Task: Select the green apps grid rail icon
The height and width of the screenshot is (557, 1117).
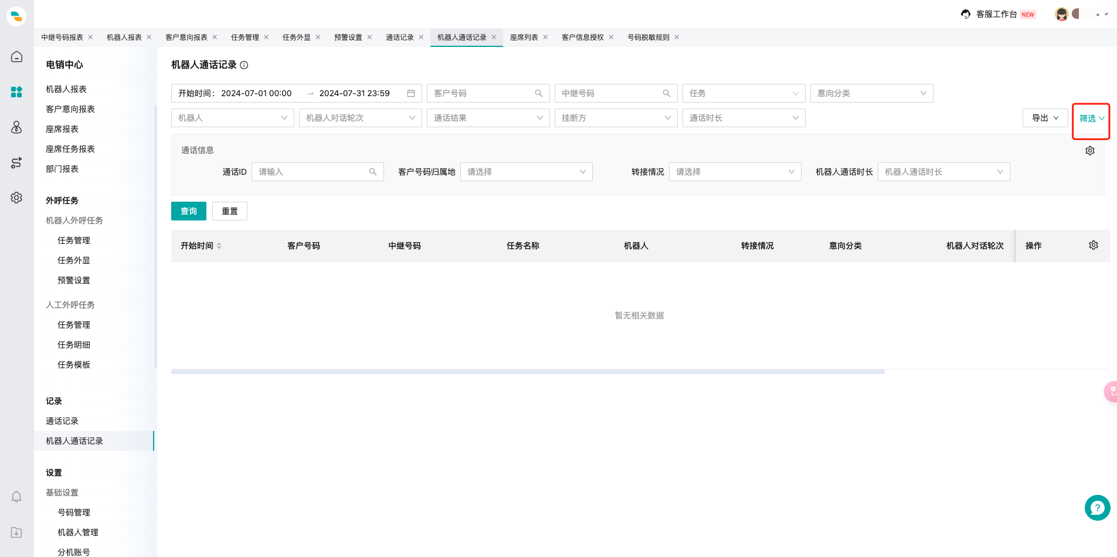Action: pyautogui.click(x=16, y=92)
